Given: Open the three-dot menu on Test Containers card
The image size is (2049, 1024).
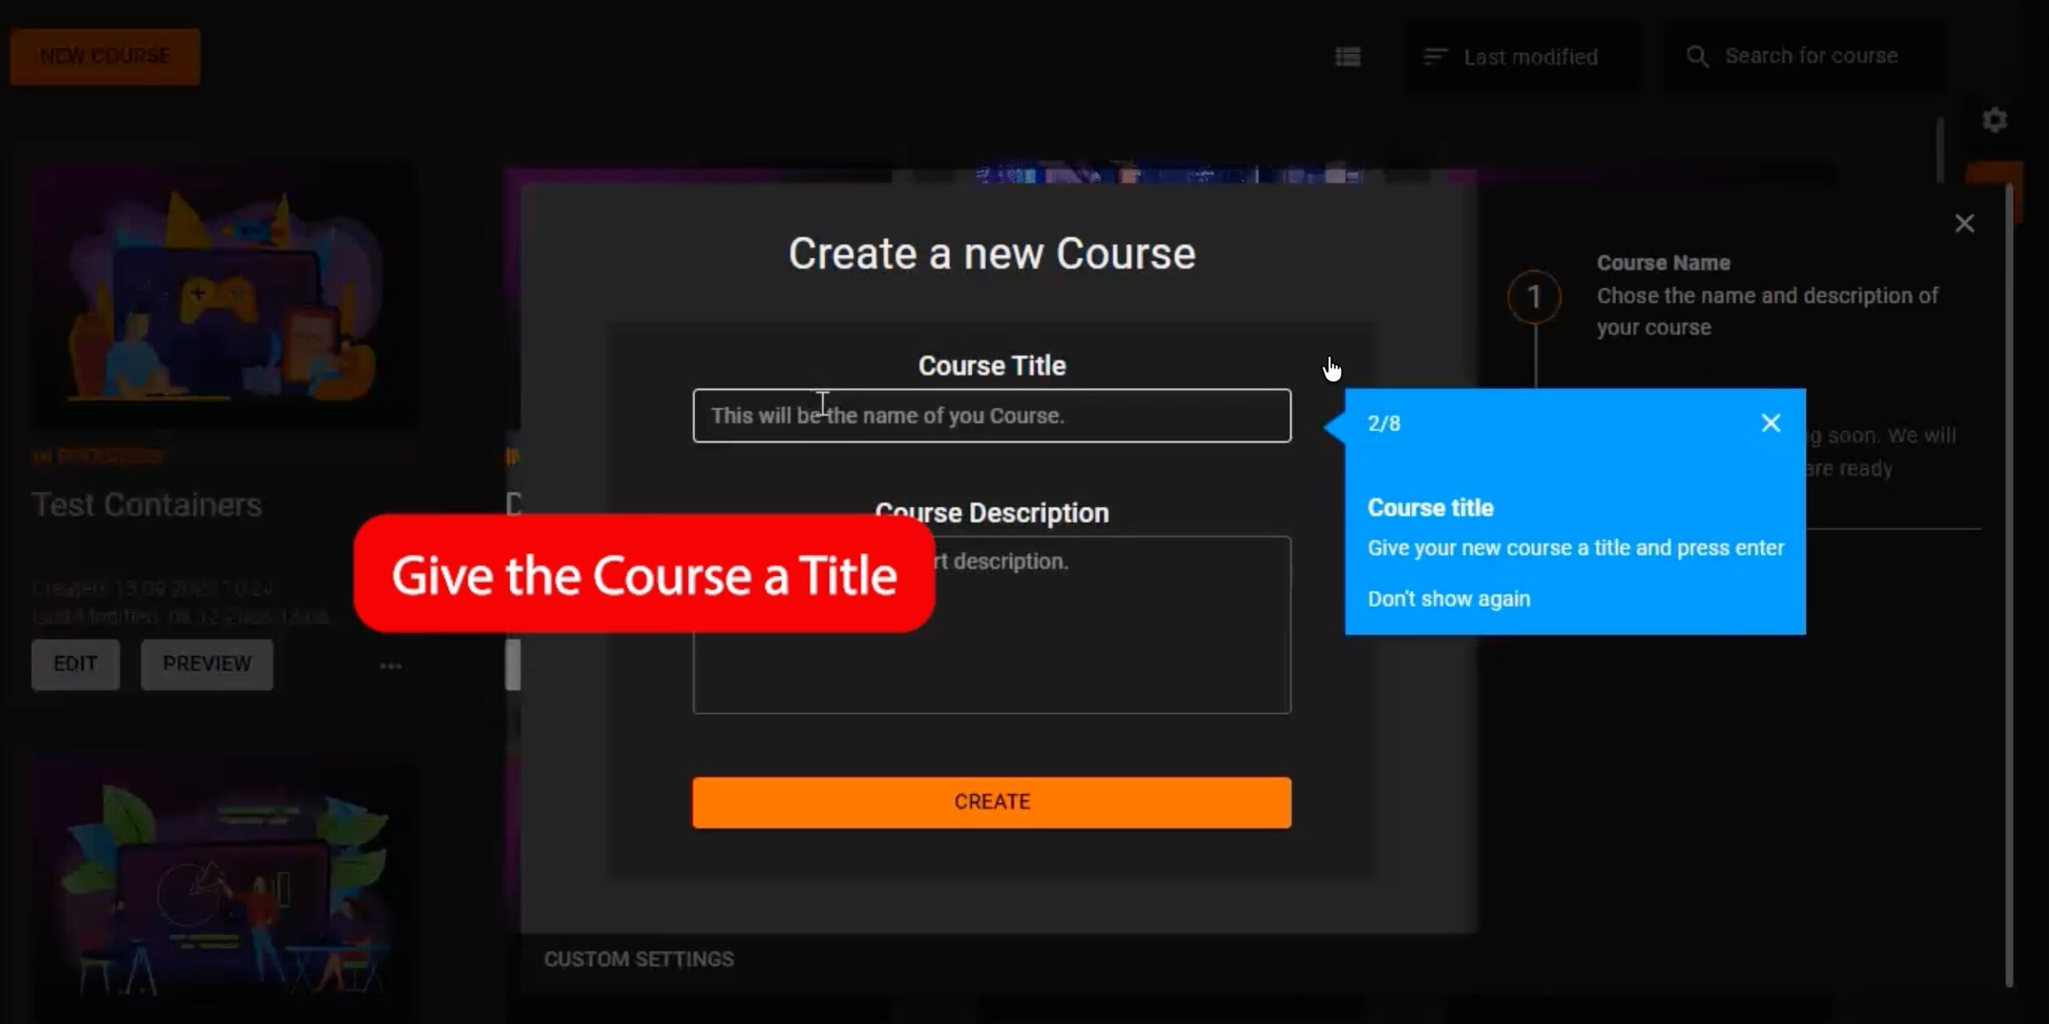Looking at the screenshot, I should (x=391, y=665).
